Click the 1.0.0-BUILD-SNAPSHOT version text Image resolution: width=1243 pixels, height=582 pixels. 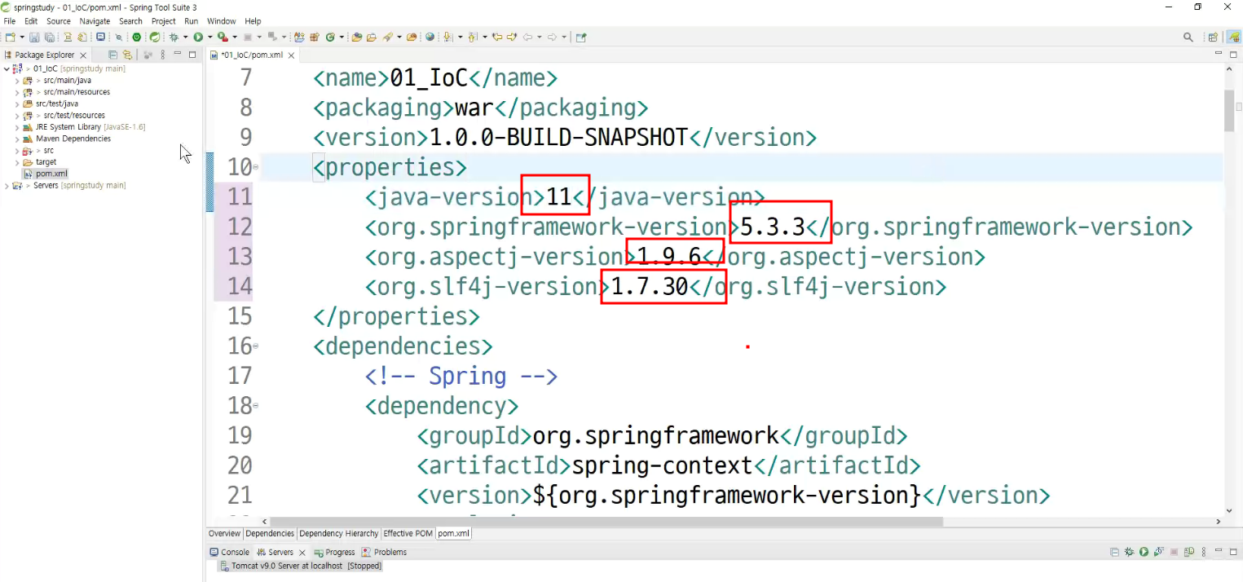558,137
